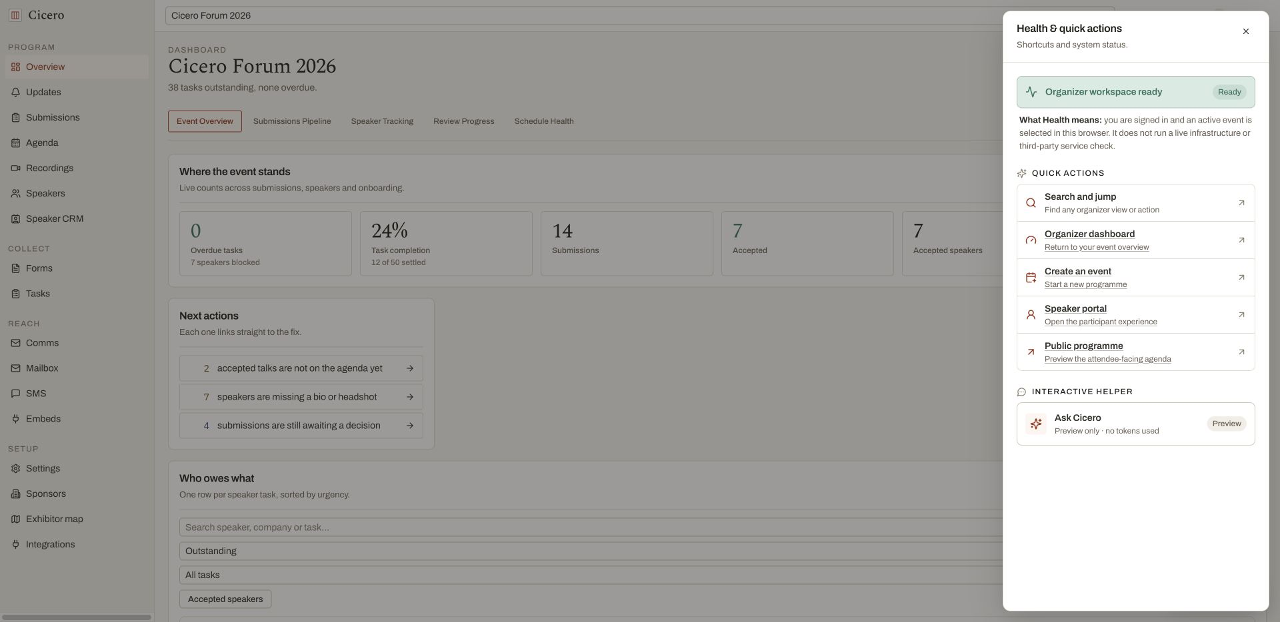Open the Speaker portal link
Image resolution: width=1280 pixels, height=622 pixels.
1135,315
